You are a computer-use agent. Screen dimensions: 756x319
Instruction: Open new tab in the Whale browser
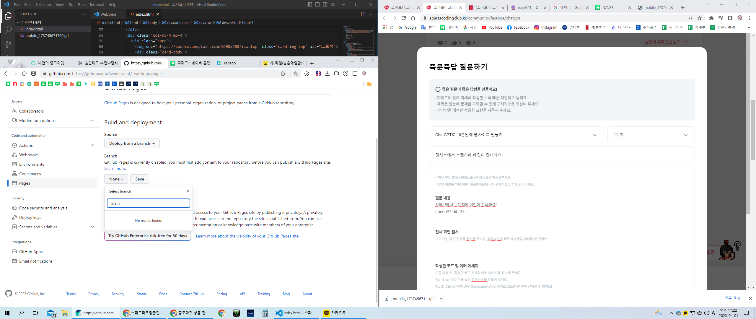point(312,63)
